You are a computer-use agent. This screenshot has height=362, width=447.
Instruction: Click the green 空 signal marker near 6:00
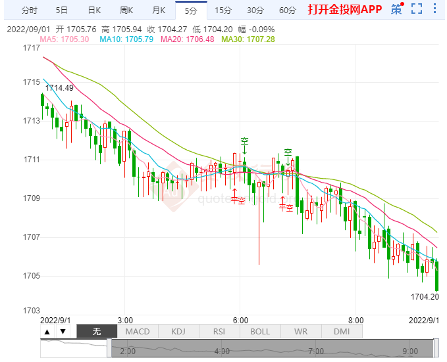(245, 141)
